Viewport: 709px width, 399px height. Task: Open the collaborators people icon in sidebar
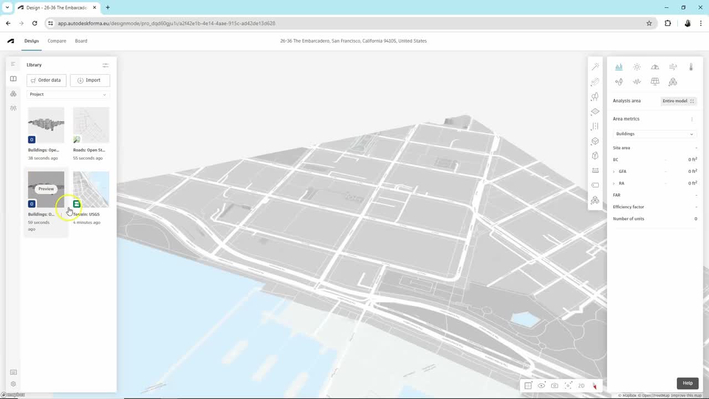[x=13, y=108]
